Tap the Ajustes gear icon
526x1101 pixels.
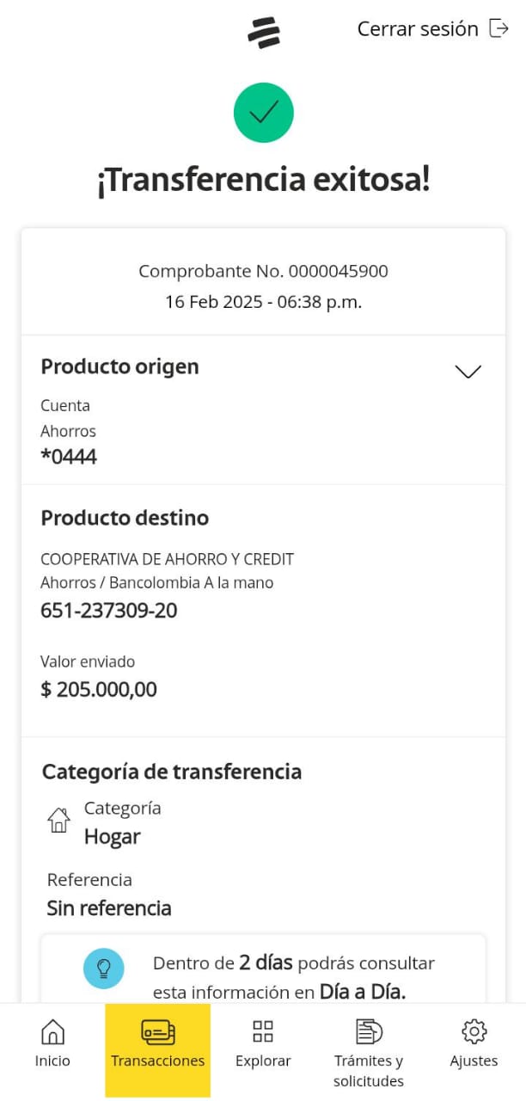tap(474, 1031)
